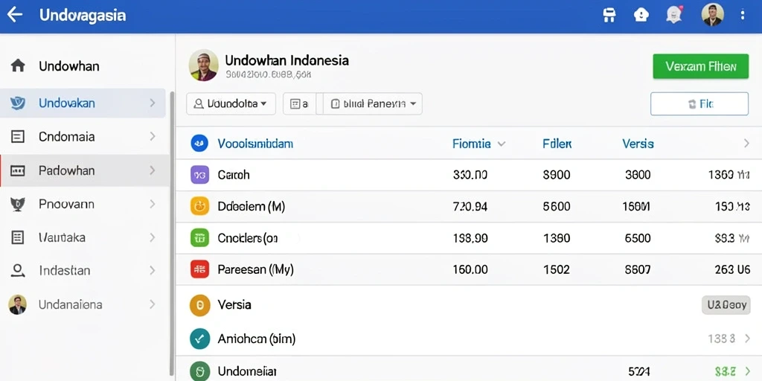Click the teal checkmark icon beside Aniohcan

click(199, 339)
